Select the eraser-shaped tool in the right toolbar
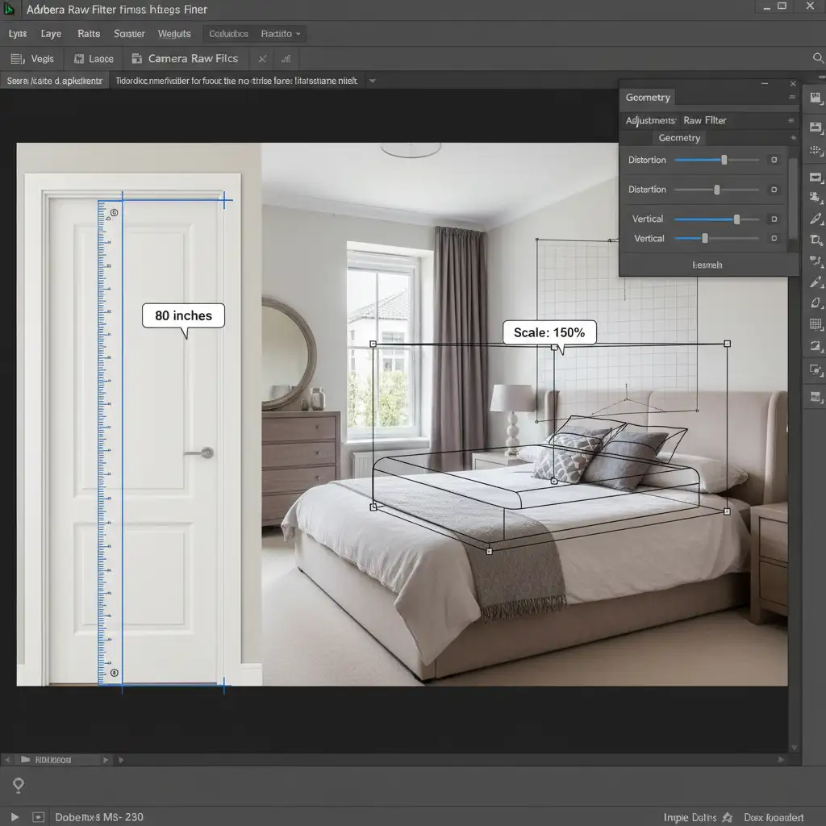This screenshot has height=826, width=826. (816, 302)
